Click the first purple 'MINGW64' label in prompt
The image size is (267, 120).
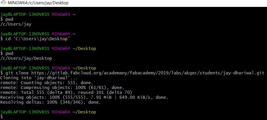tap(61, 14)
